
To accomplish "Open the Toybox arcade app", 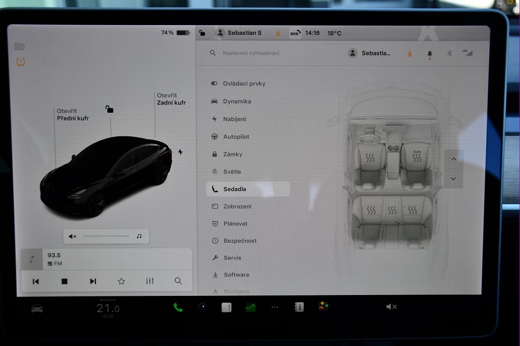I will click(323, 307).
